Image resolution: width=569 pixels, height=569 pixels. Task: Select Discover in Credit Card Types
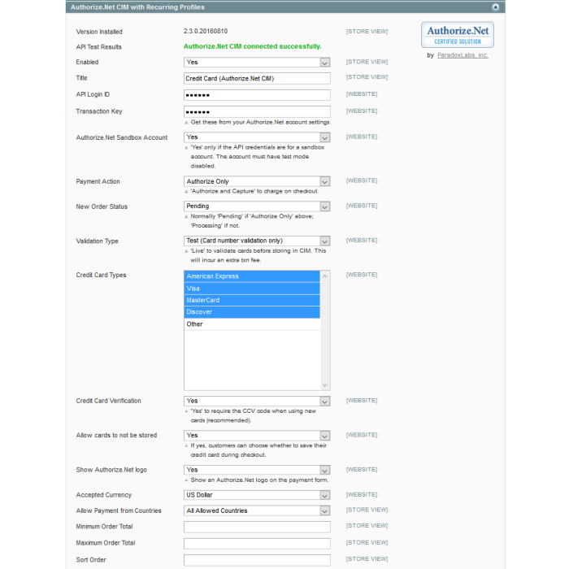pyautogui.click(x=252, y=312)
